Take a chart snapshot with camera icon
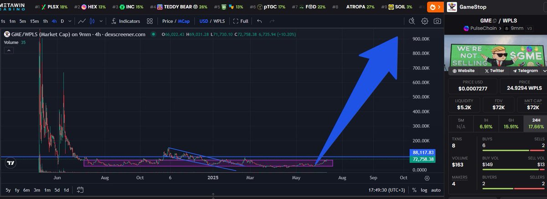Viewport: 547px width, 199px height. click(437, 21)
